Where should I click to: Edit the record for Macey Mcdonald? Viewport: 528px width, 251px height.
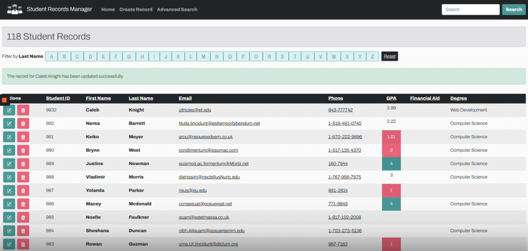[x=9, y=204]
